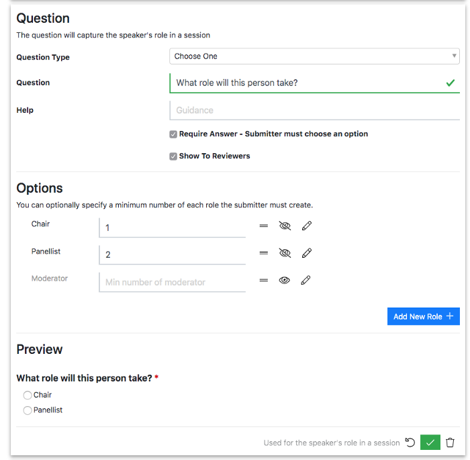Focus the Help guidance input field
470x460 pixels.
click(315, 110)
